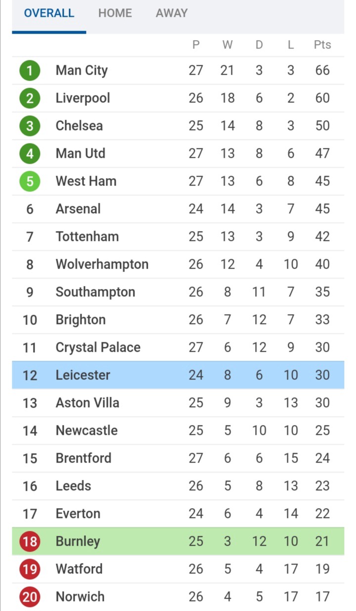
Task: Select the highlighted Burnley row
Action: pos(178,541)
